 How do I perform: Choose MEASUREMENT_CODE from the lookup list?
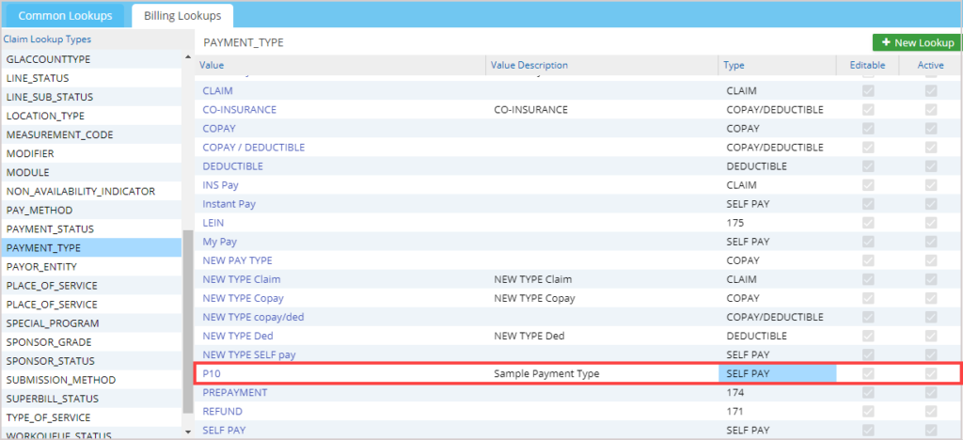point(59,134)
